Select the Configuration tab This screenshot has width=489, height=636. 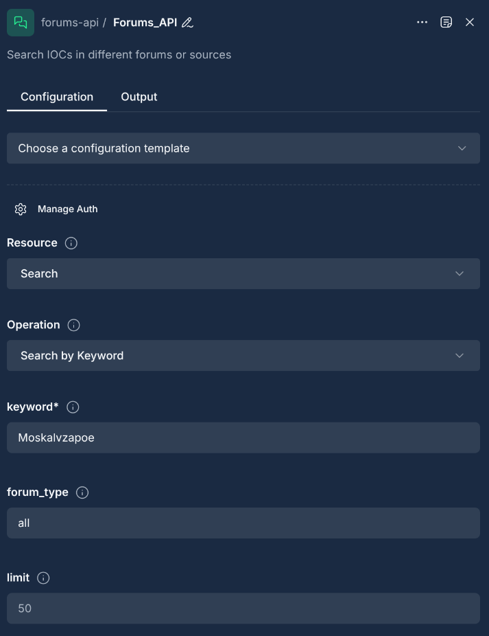click(x=57, y=97)
